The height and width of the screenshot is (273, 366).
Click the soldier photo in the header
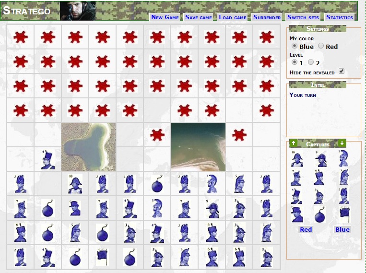click(x=78, y=11)
